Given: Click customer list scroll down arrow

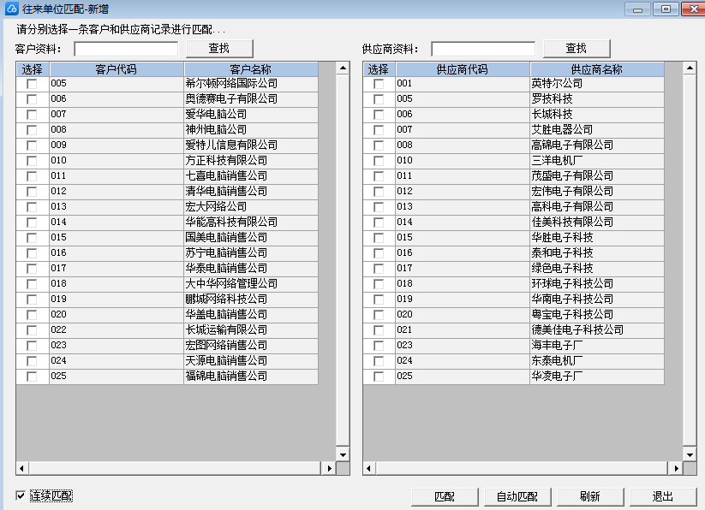Looking at the screenshot, I should [343, 454].
